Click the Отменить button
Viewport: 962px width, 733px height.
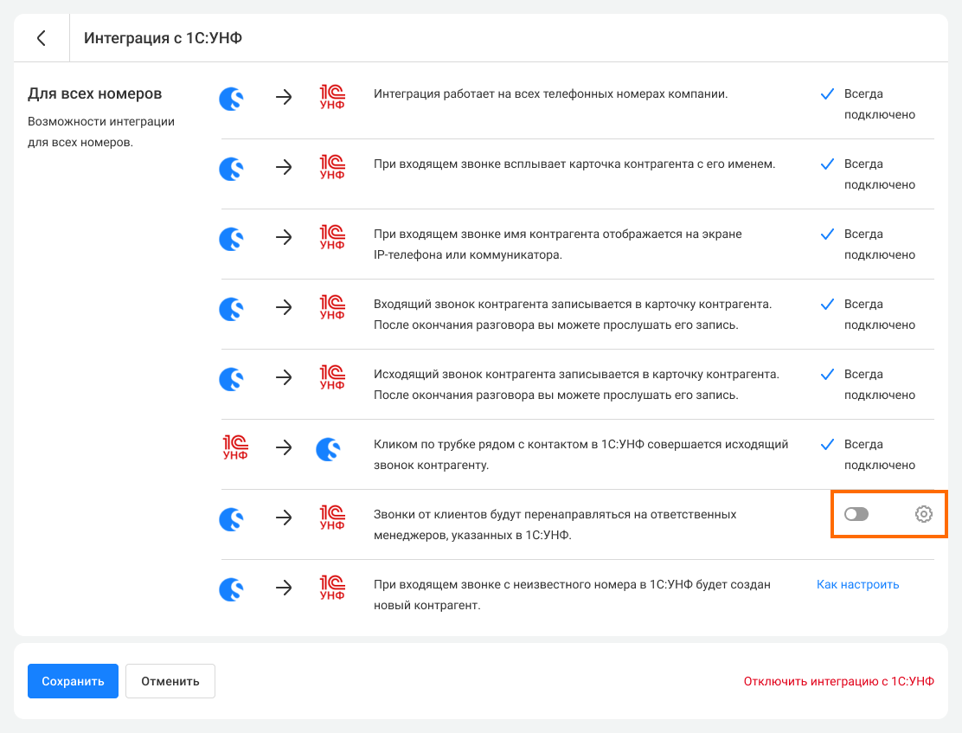(170, 681)
